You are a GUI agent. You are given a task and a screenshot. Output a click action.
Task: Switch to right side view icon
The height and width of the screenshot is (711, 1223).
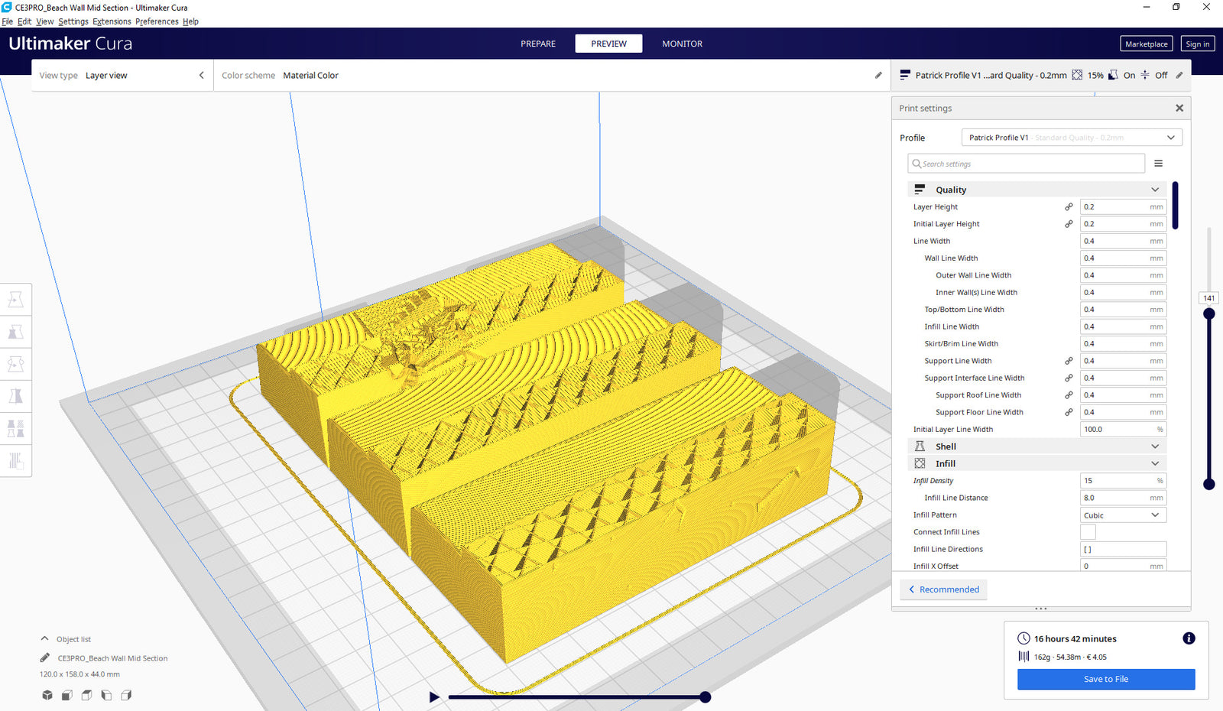[x=127, y=695]
